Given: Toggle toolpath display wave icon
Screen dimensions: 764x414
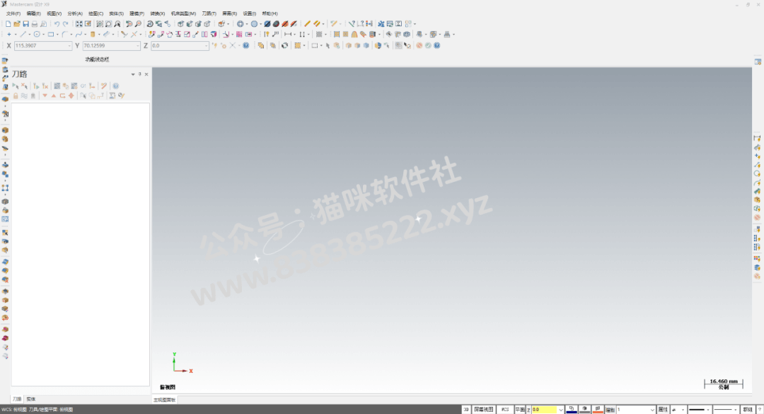Looking at the screenshot, I should 24,96.
